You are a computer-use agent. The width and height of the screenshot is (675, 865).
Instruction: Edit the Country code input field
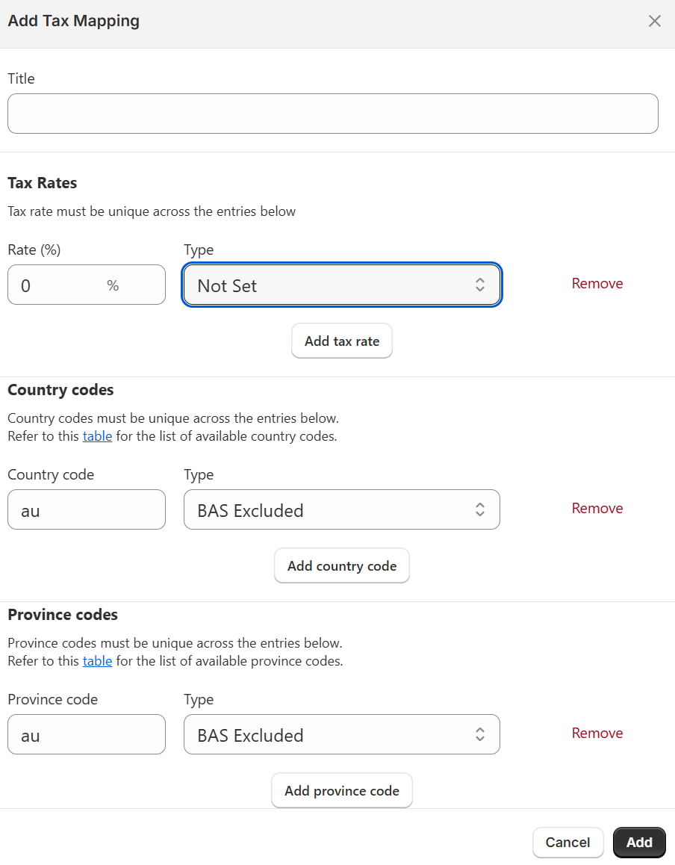click(87, 509)
